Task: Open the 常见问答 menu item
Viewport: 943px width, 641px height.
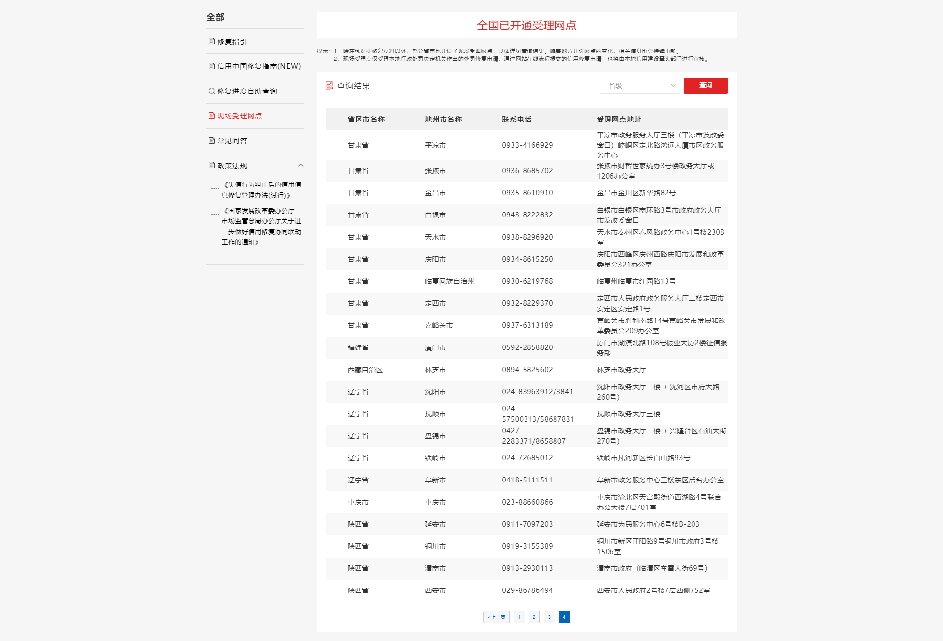Action: [232, 141]
